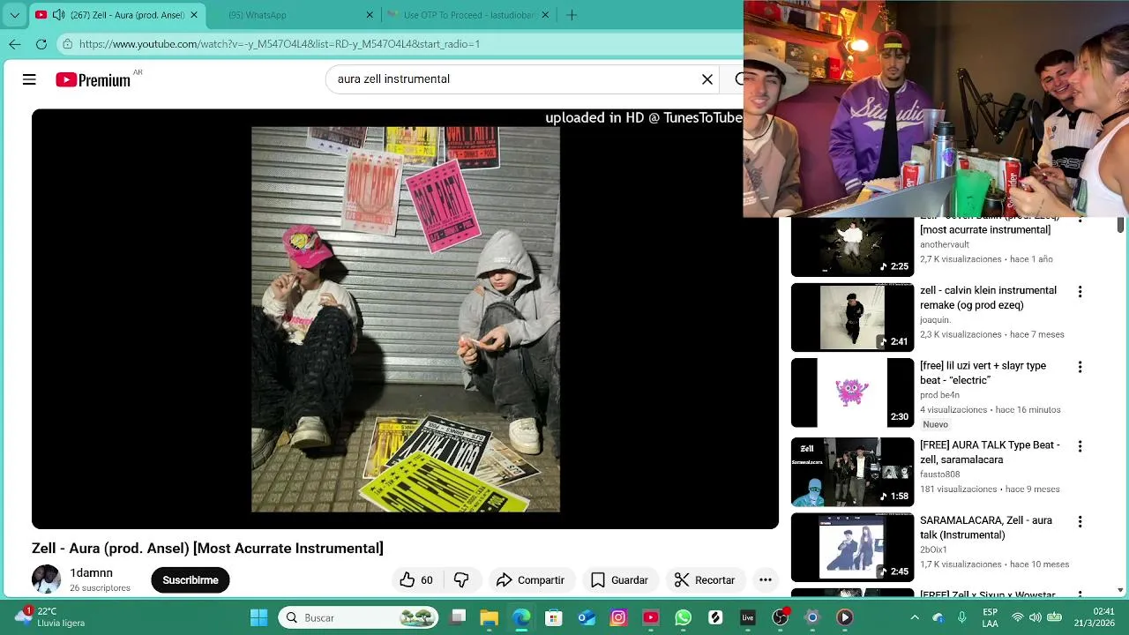1129x635 pixels.
Task: Click the site info icon in address bar
Action: [67, 43]
